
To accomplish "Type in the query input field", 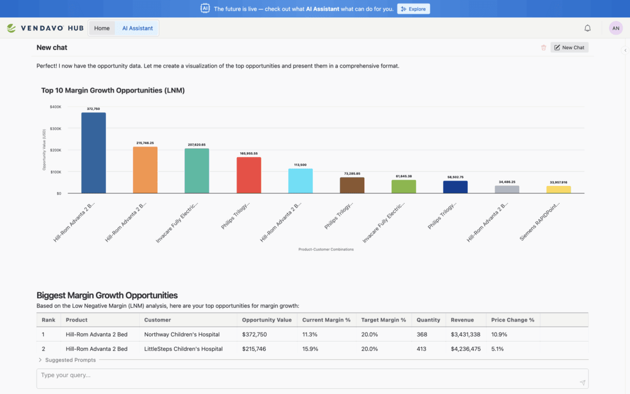I will (x=304, y=376).
